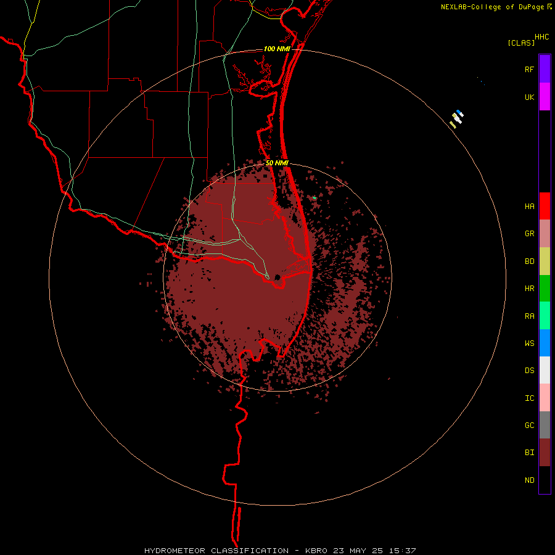This screenshot has width=555, height=555.
Task: Click the 'NEXLAB-College of DuPage' credit text
Action: 492,7
